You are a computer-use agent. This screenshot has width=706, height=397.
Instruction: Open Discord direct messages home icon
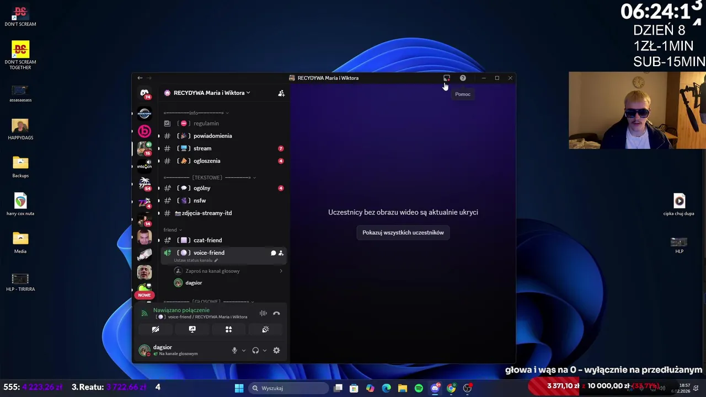pos(145,94)
